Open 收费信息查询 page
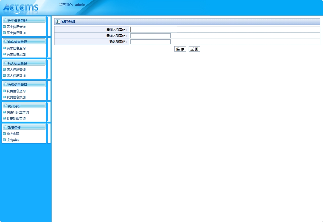The width and height of the screenshot is (323, 222). coord(16,91)
